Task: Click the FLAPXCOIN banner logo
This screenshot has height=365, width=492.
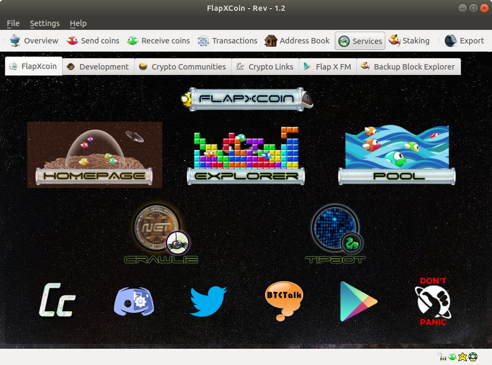Action: [247, 99]
